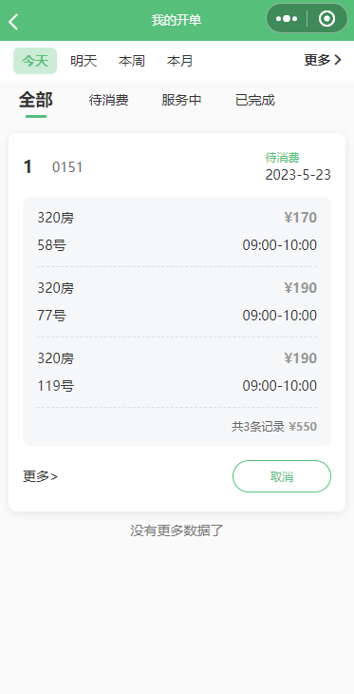This screenshot has width=354, height=694.
Task: Tap the 取消 button on the order
Action: 282,476
